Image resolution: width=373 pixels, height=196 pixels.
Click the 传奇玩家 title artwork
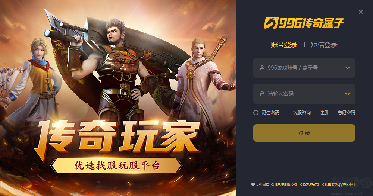118,138
